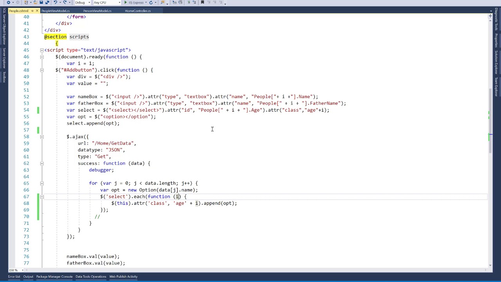Open the Solution Explorer side tab

pyautogui.click(x=496, y=62)
